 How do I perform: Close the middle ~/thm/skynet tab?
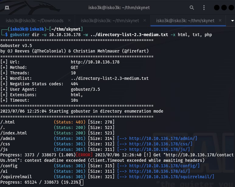tap(145, 21)
